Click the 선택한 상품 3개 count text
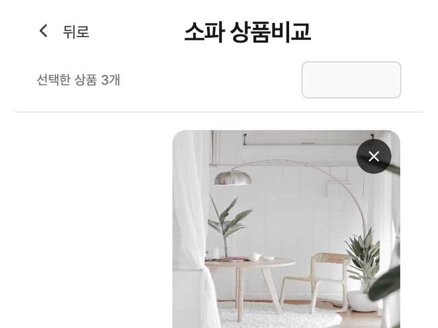The height and width of the screenshot is (328, 438). [x=78, y=80]
